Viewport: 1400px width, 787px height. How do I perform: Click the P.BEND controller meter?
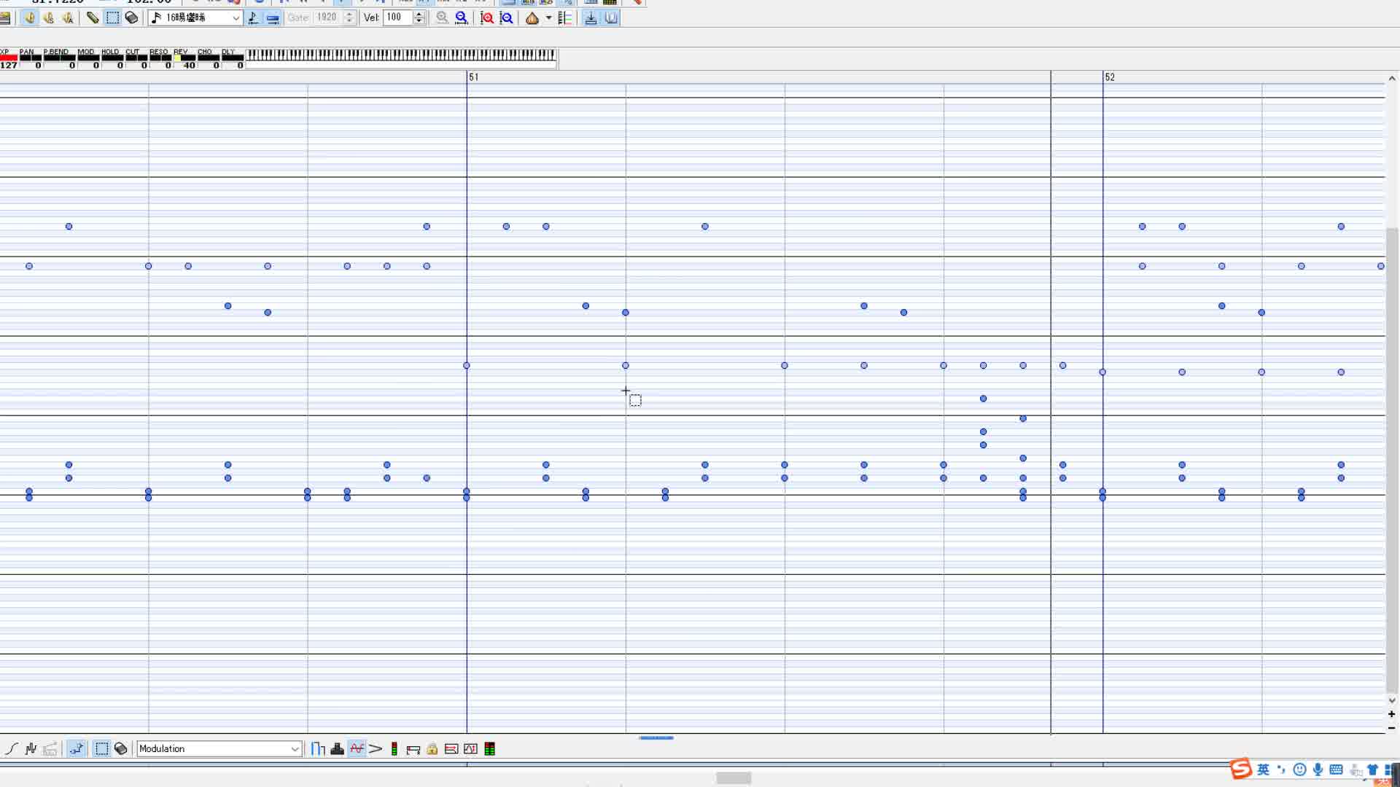click(59, 60)
